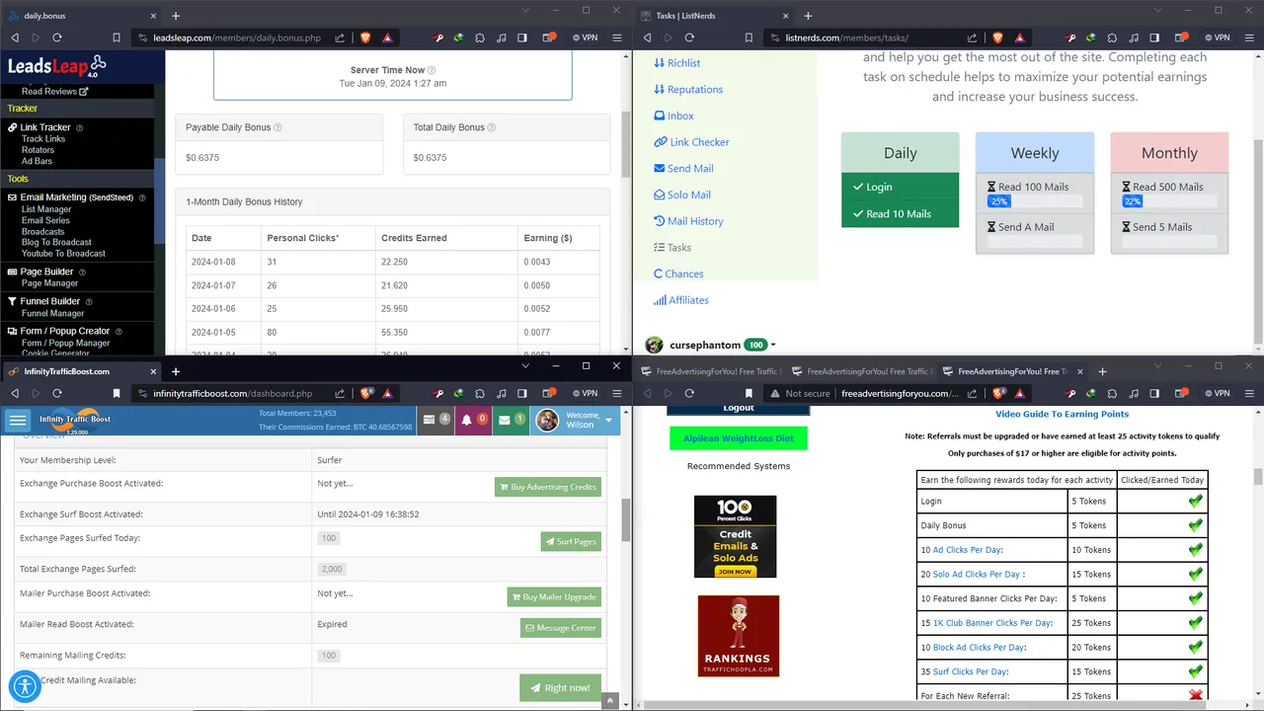Toggle VPN in the FreeAdvertisingForYou window
Viewport: 1264px width, 711px height.
(x=1217, y=393)
